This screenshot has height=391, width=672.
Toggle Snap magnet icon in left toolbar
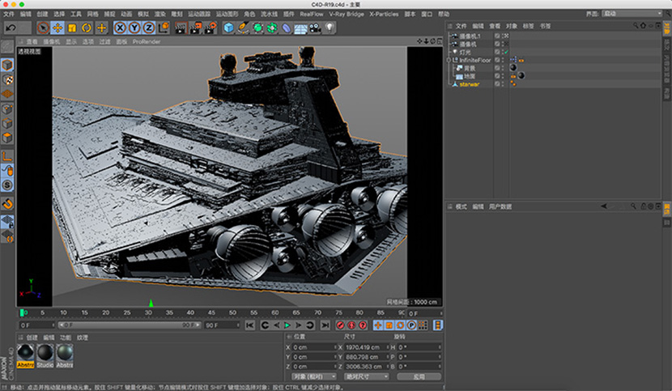click(6, 204)
